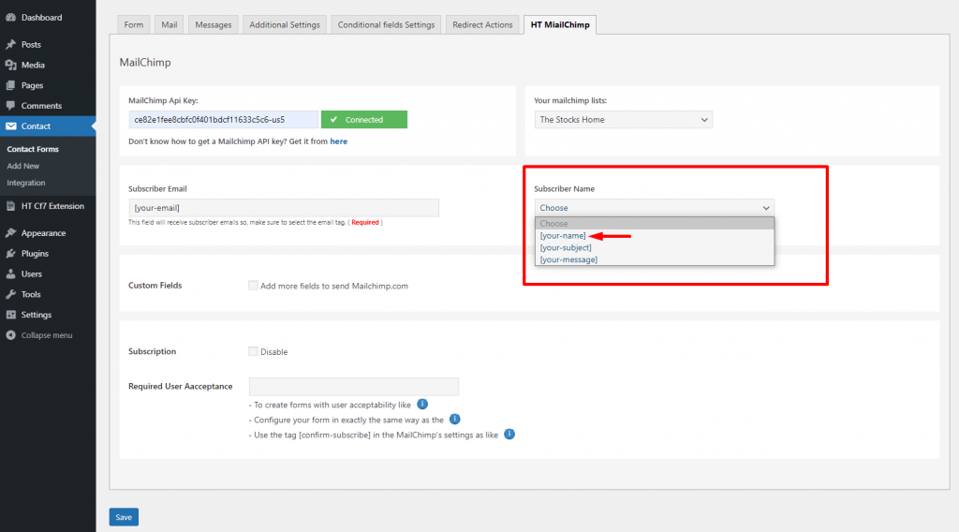Select [your-message] option in dropdown
The width and height of the screenshot is (959, 532).
coord(568,259)
